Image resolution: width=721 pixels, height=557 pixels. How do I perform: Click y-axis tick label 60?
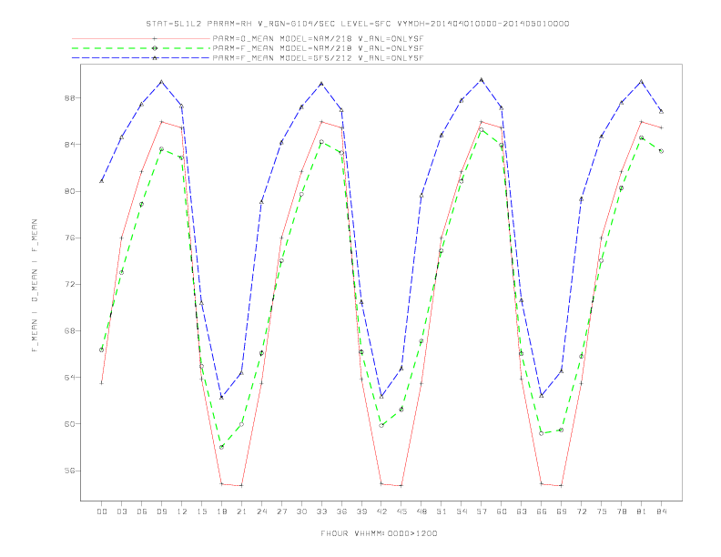69,424
